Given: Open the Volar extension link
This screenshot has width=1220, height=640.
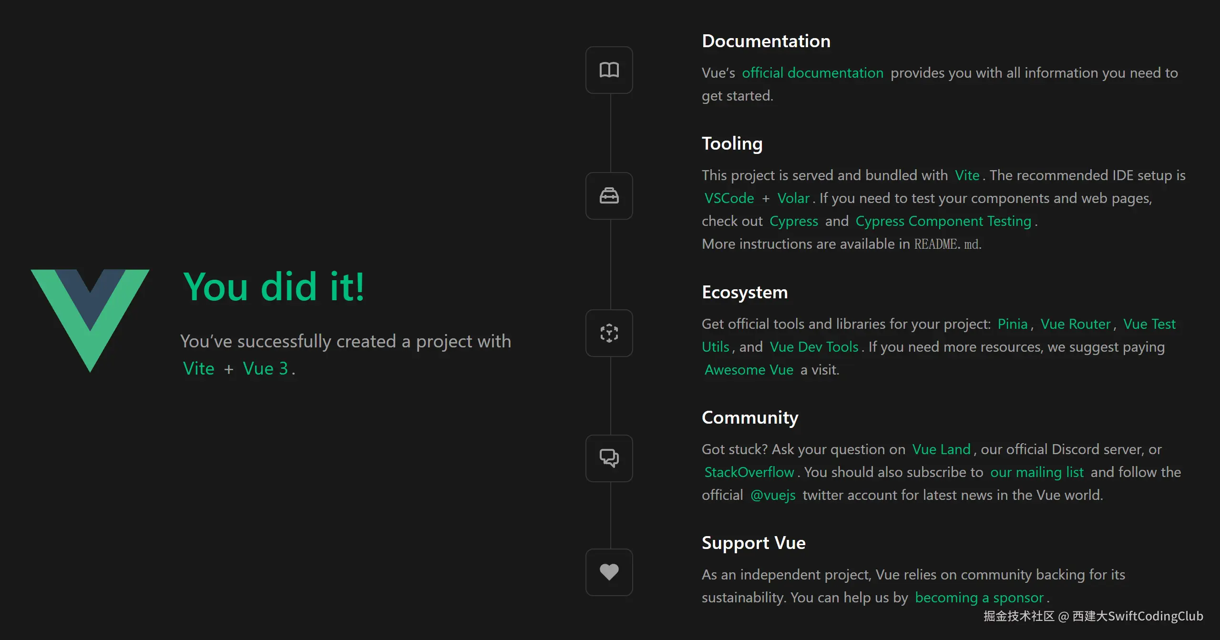Looking at the screenshot, I should click(x=793, y=198).
